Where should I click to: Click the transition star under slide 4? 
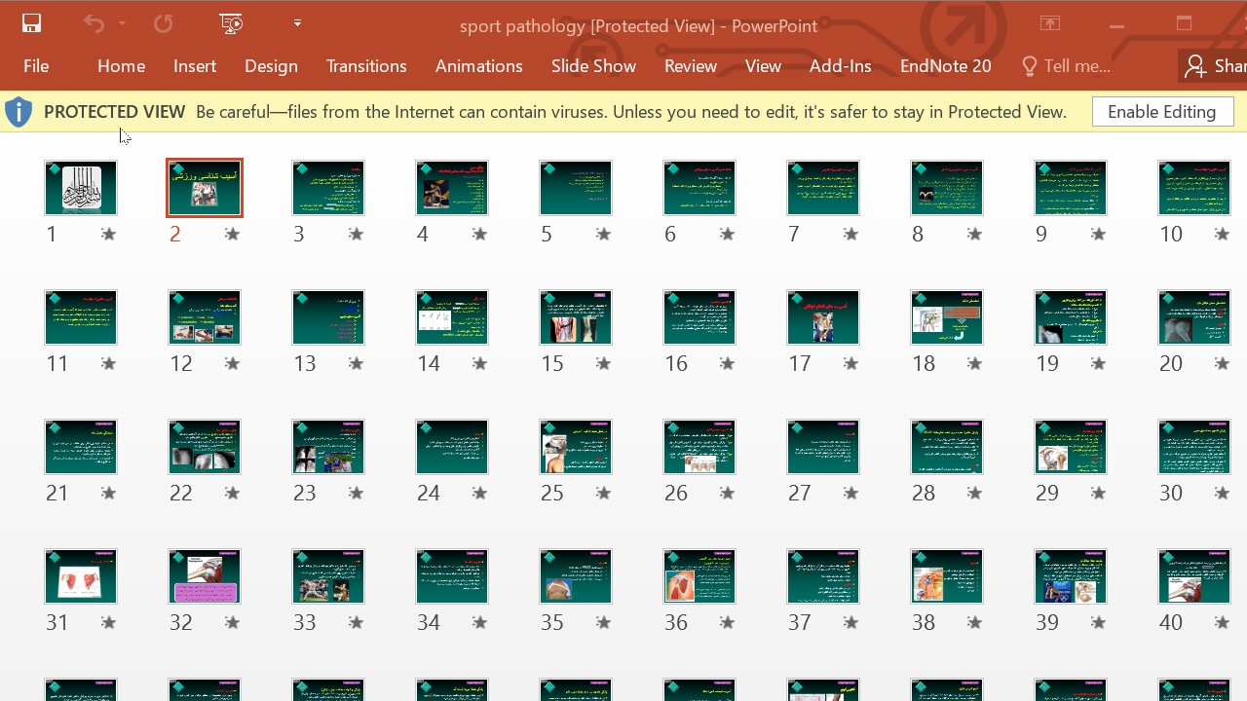(x=479, y=234)
